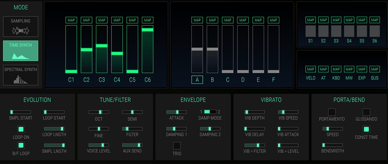
Task: Toggle the B/F LOOP switch
Action: [x=21, y=145]
